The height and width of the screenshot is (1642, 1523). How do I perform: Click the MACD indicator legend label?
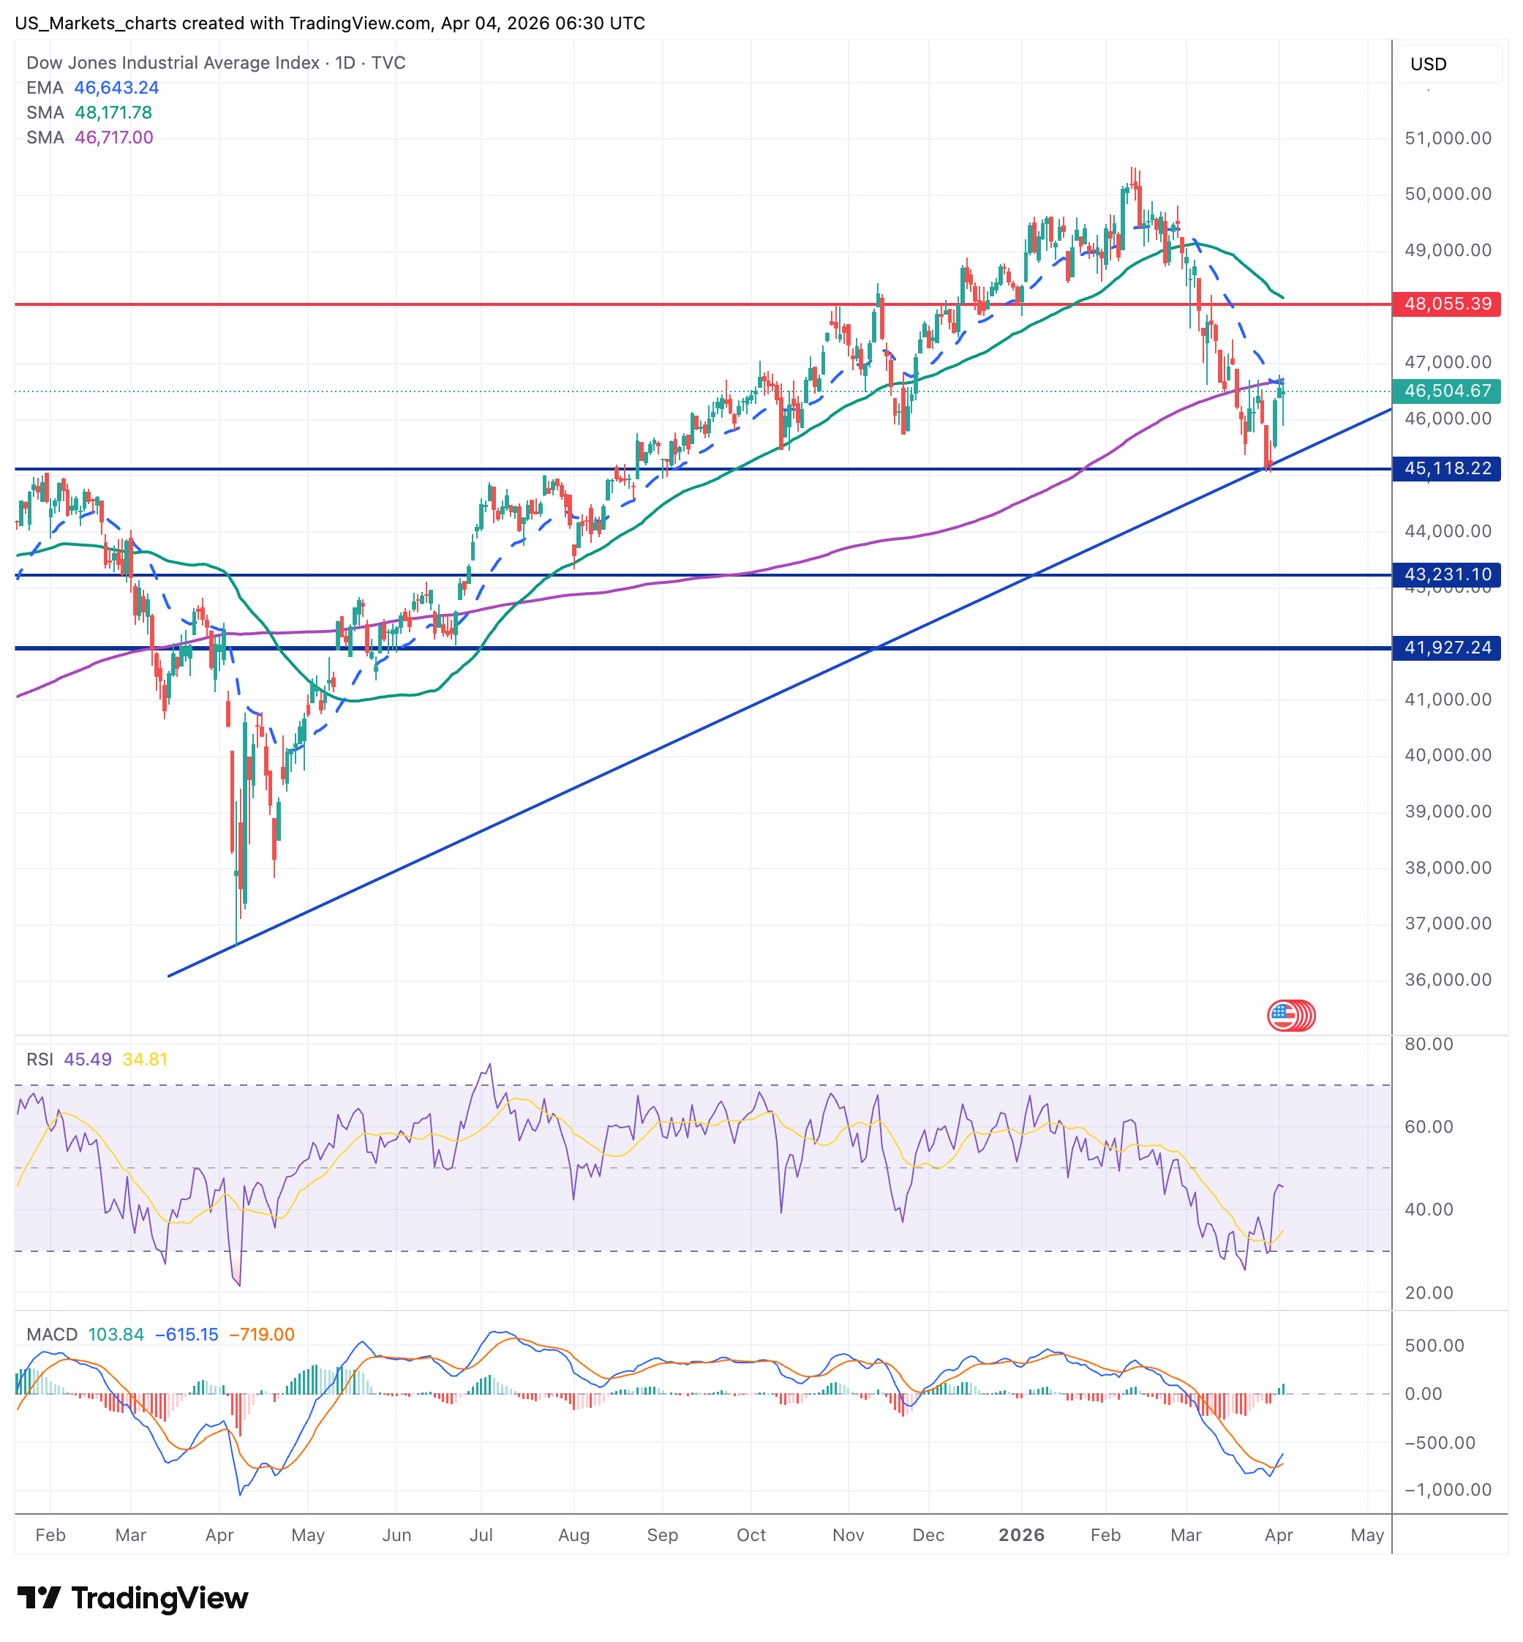(x=51, y=1335)
